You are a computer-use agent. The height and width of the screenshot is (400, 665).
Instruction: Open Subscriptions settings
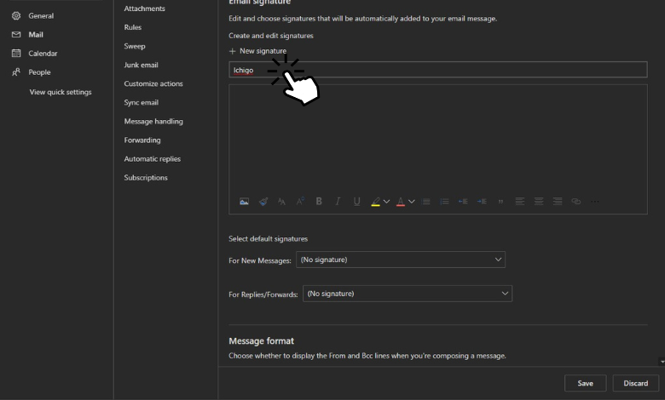(146, 178)
